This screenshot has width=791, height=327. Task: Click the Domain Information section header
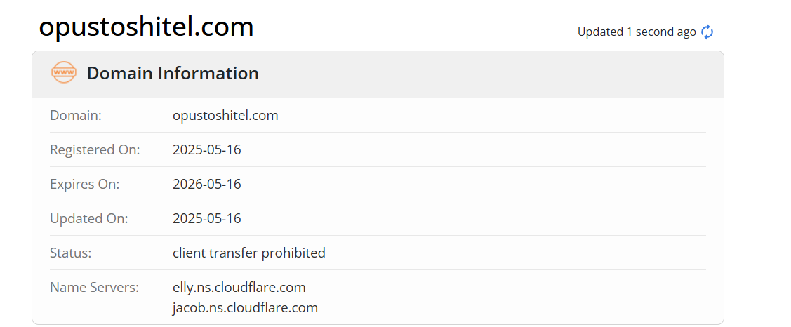pyautogui.click(x=378, y=74)
